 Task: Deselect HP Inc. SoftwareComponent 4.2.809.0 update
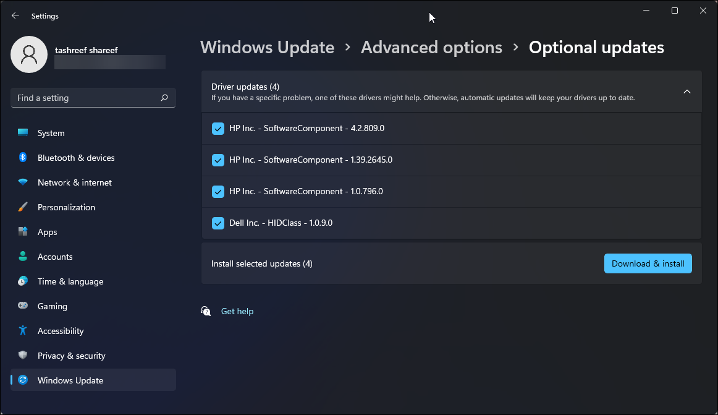point(218,128)
